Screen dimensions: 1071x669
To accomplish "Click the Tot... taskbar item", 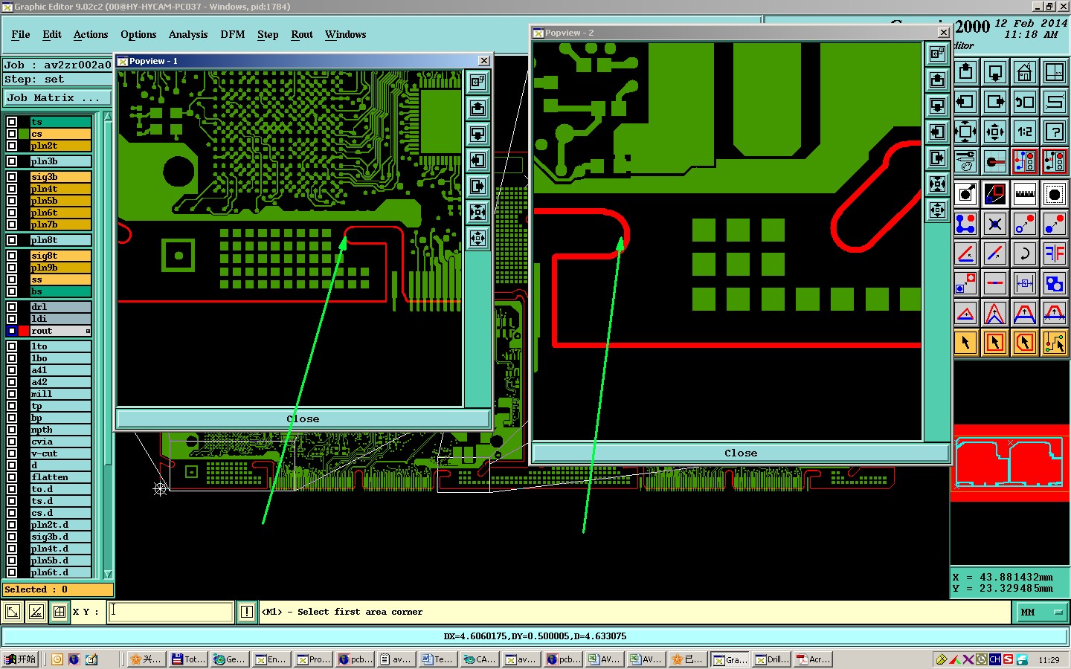I will coord(188,659).
